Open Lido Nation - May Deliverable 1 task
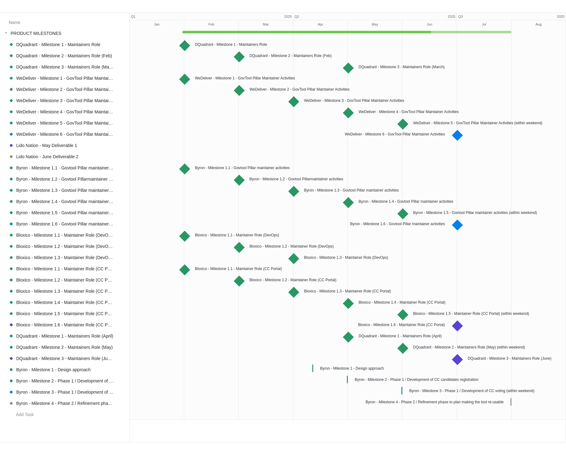This screenshot has width=566, height=455. pyautogui.click(x=46, y=145)
